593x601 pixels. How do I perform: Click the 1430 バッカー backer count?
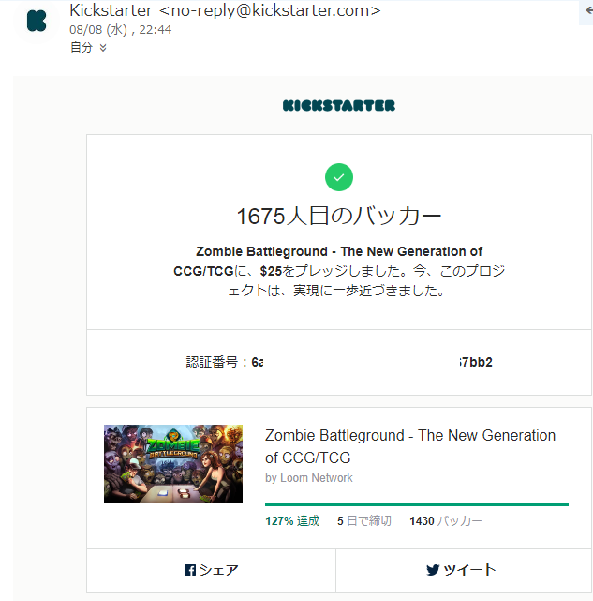(446, 521)
